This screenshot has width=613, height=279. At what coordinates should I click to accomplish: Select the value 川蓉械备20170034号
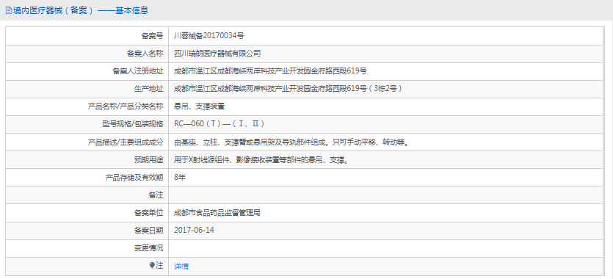pos(209,36)
